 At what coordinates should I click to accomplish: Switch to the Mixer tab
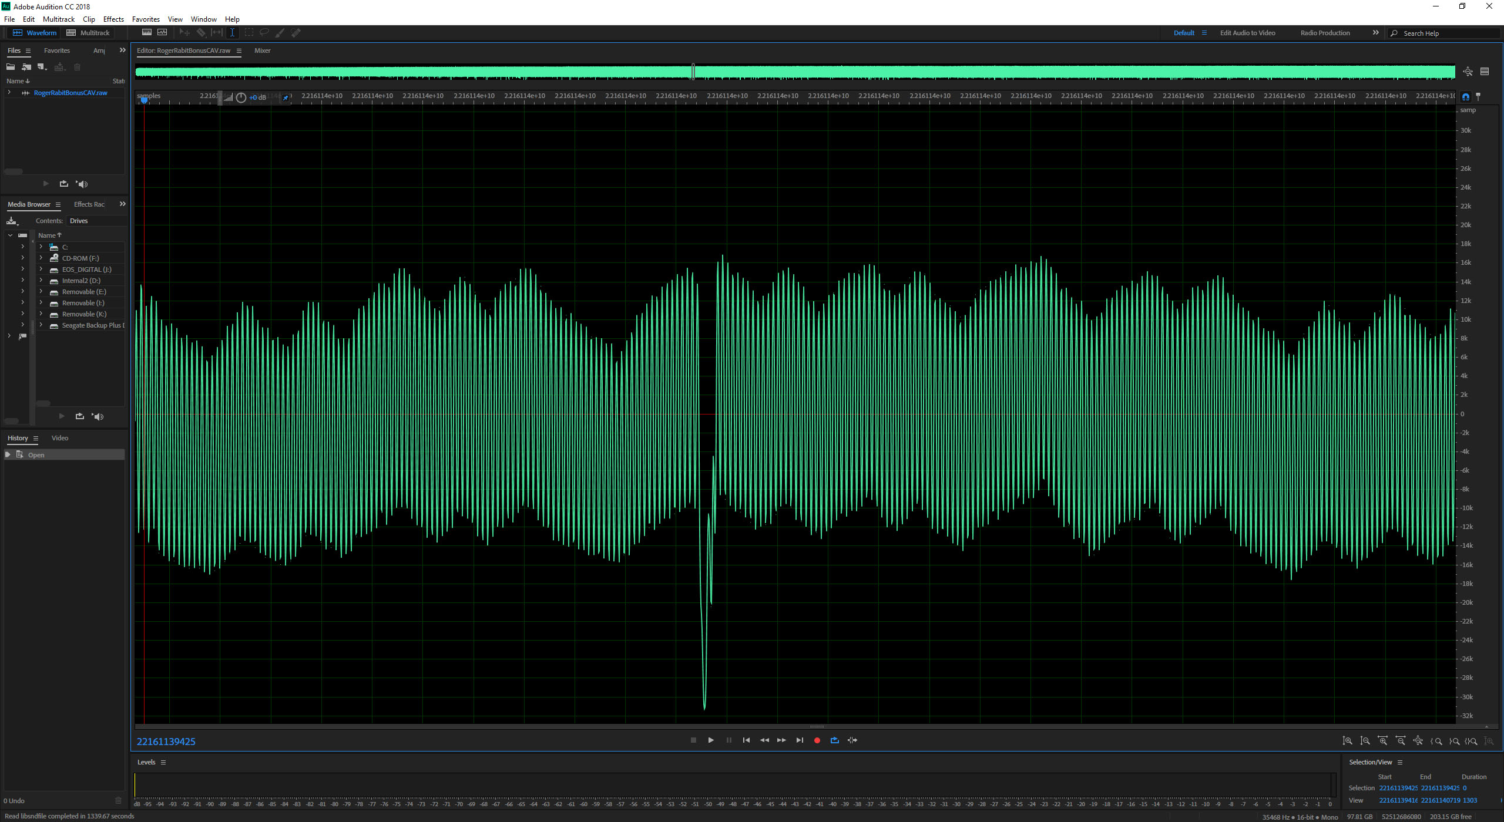pos(262,50)
